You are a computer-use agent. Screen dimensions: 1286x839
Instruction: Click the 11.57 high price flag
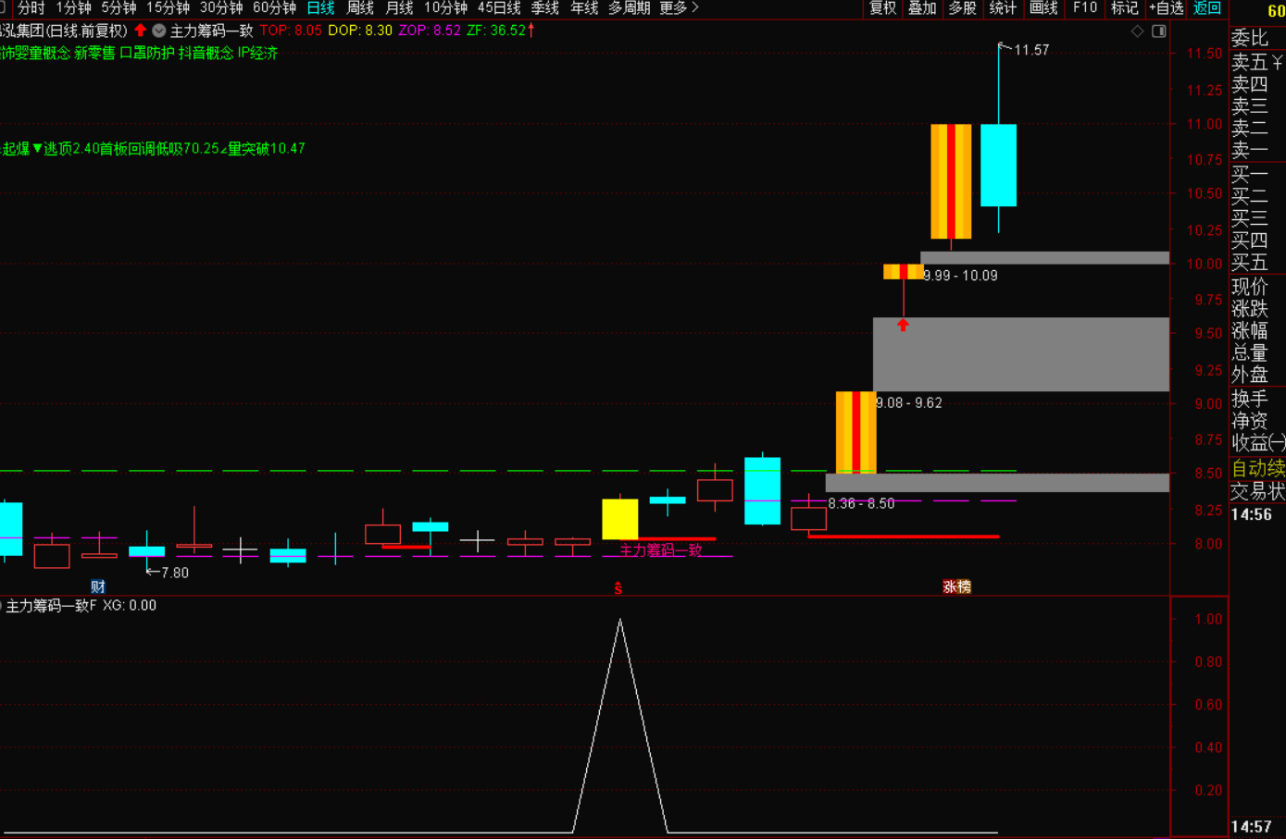point(1030,50)
